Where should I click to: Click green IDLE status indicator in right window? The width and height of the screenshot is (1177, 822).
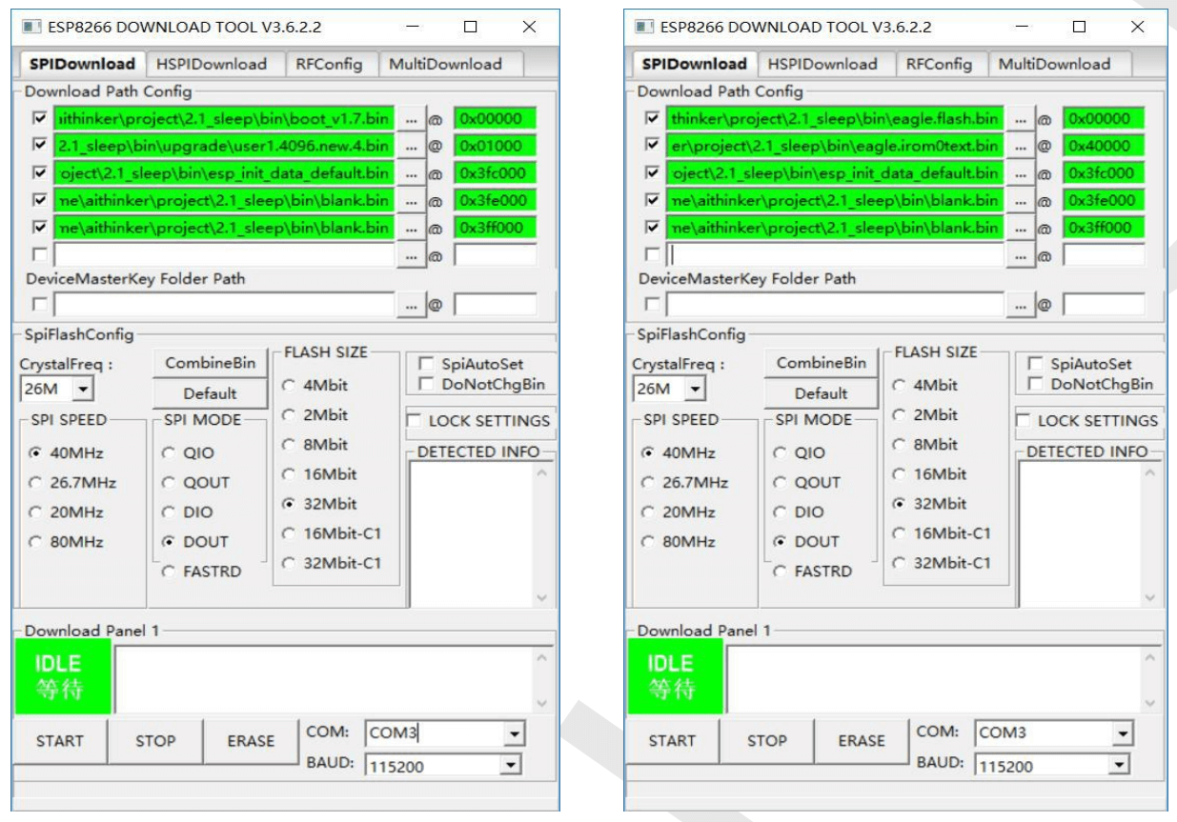click(x=674, y=676)
